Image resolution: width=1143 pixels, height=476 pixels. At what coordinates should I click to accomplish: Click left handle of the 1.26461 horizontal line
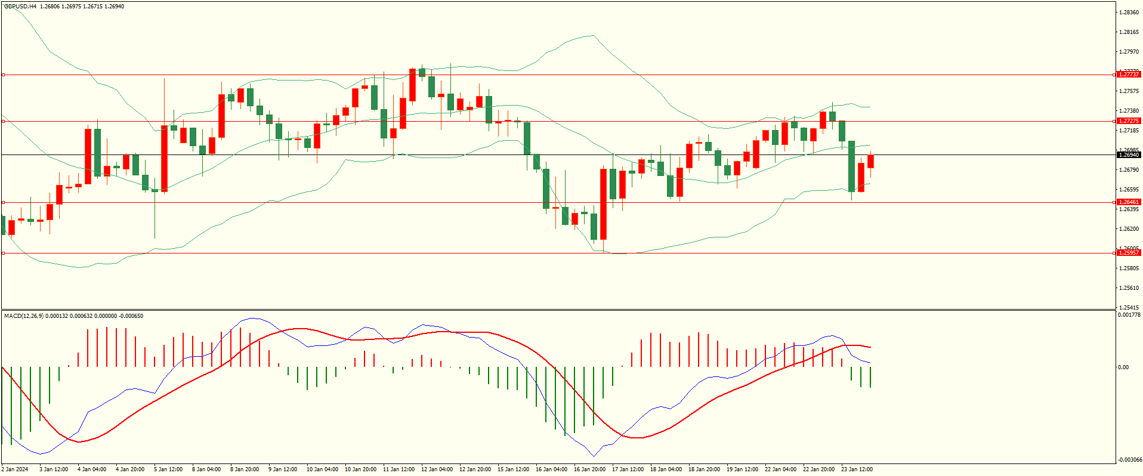3,202
